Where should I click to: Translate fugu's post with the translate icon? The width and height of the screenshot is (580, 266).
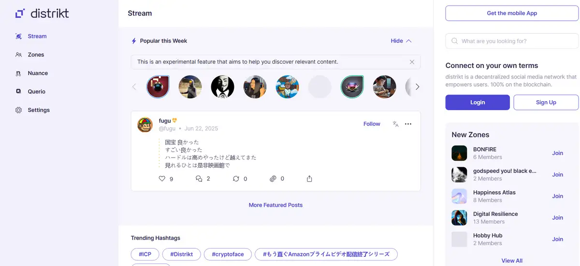point(395,124)
